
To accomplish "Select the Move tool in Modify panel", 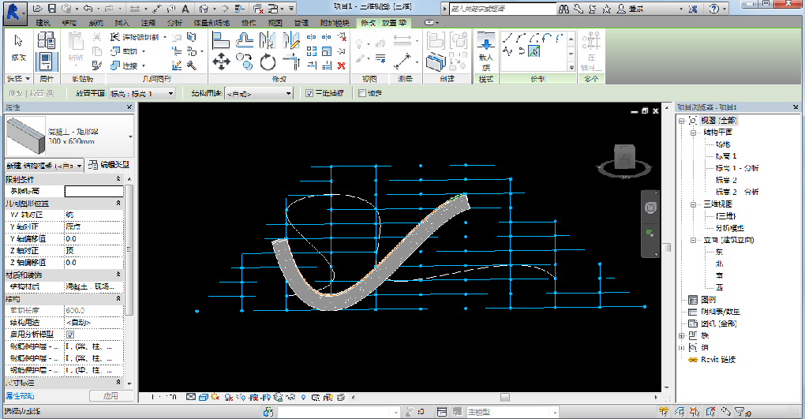I will (x=221, y=60).
